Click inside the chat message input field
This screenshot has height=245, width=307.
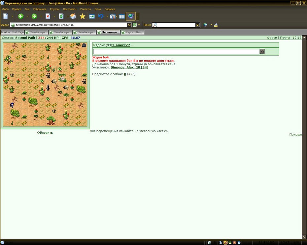[x=176, y=52]
